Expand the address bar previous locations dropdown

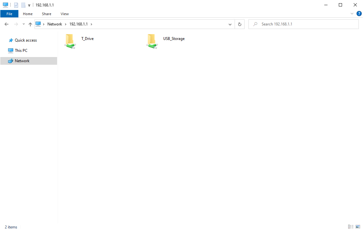coord(230,24)
